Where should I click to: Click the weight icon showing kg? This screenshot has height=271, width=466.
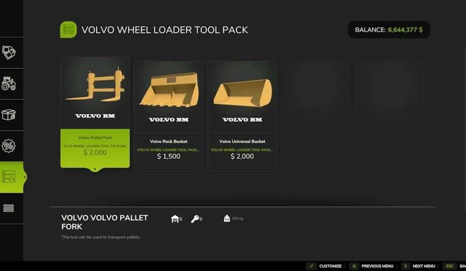227,219
